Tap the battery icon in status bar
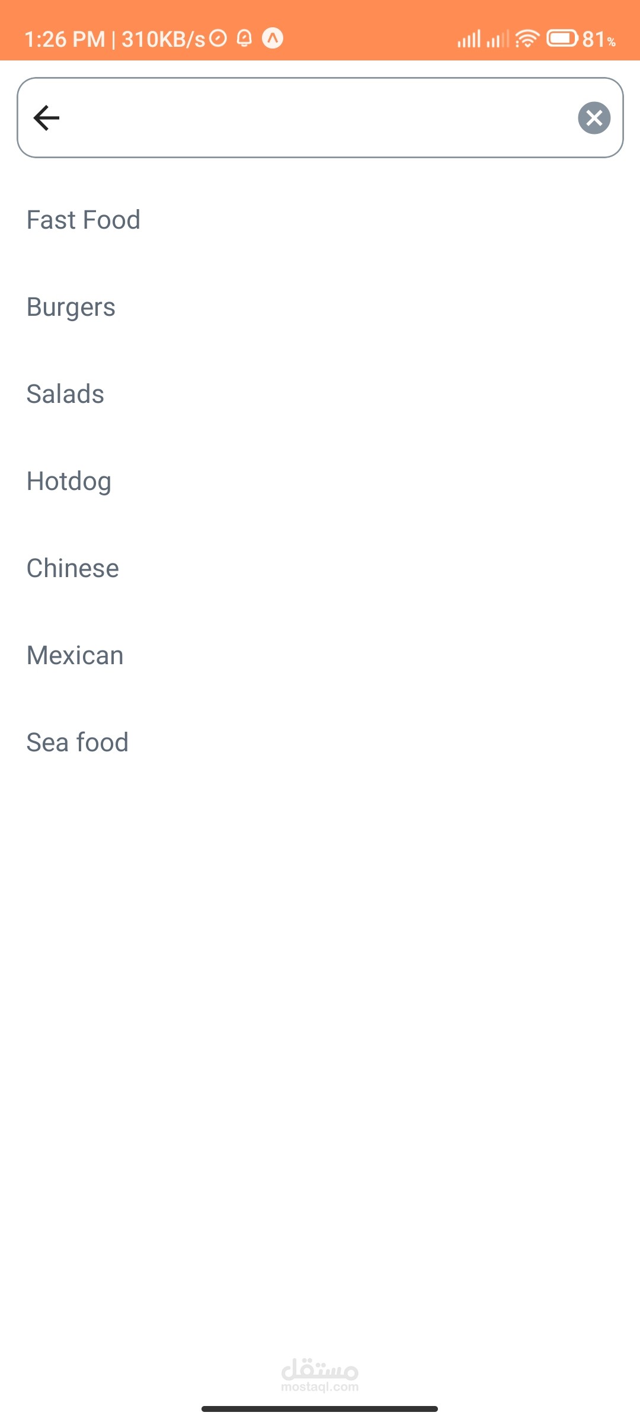The width and height of the screenshot is (640, 1422). pyautogui.click(x=561, y=39)
